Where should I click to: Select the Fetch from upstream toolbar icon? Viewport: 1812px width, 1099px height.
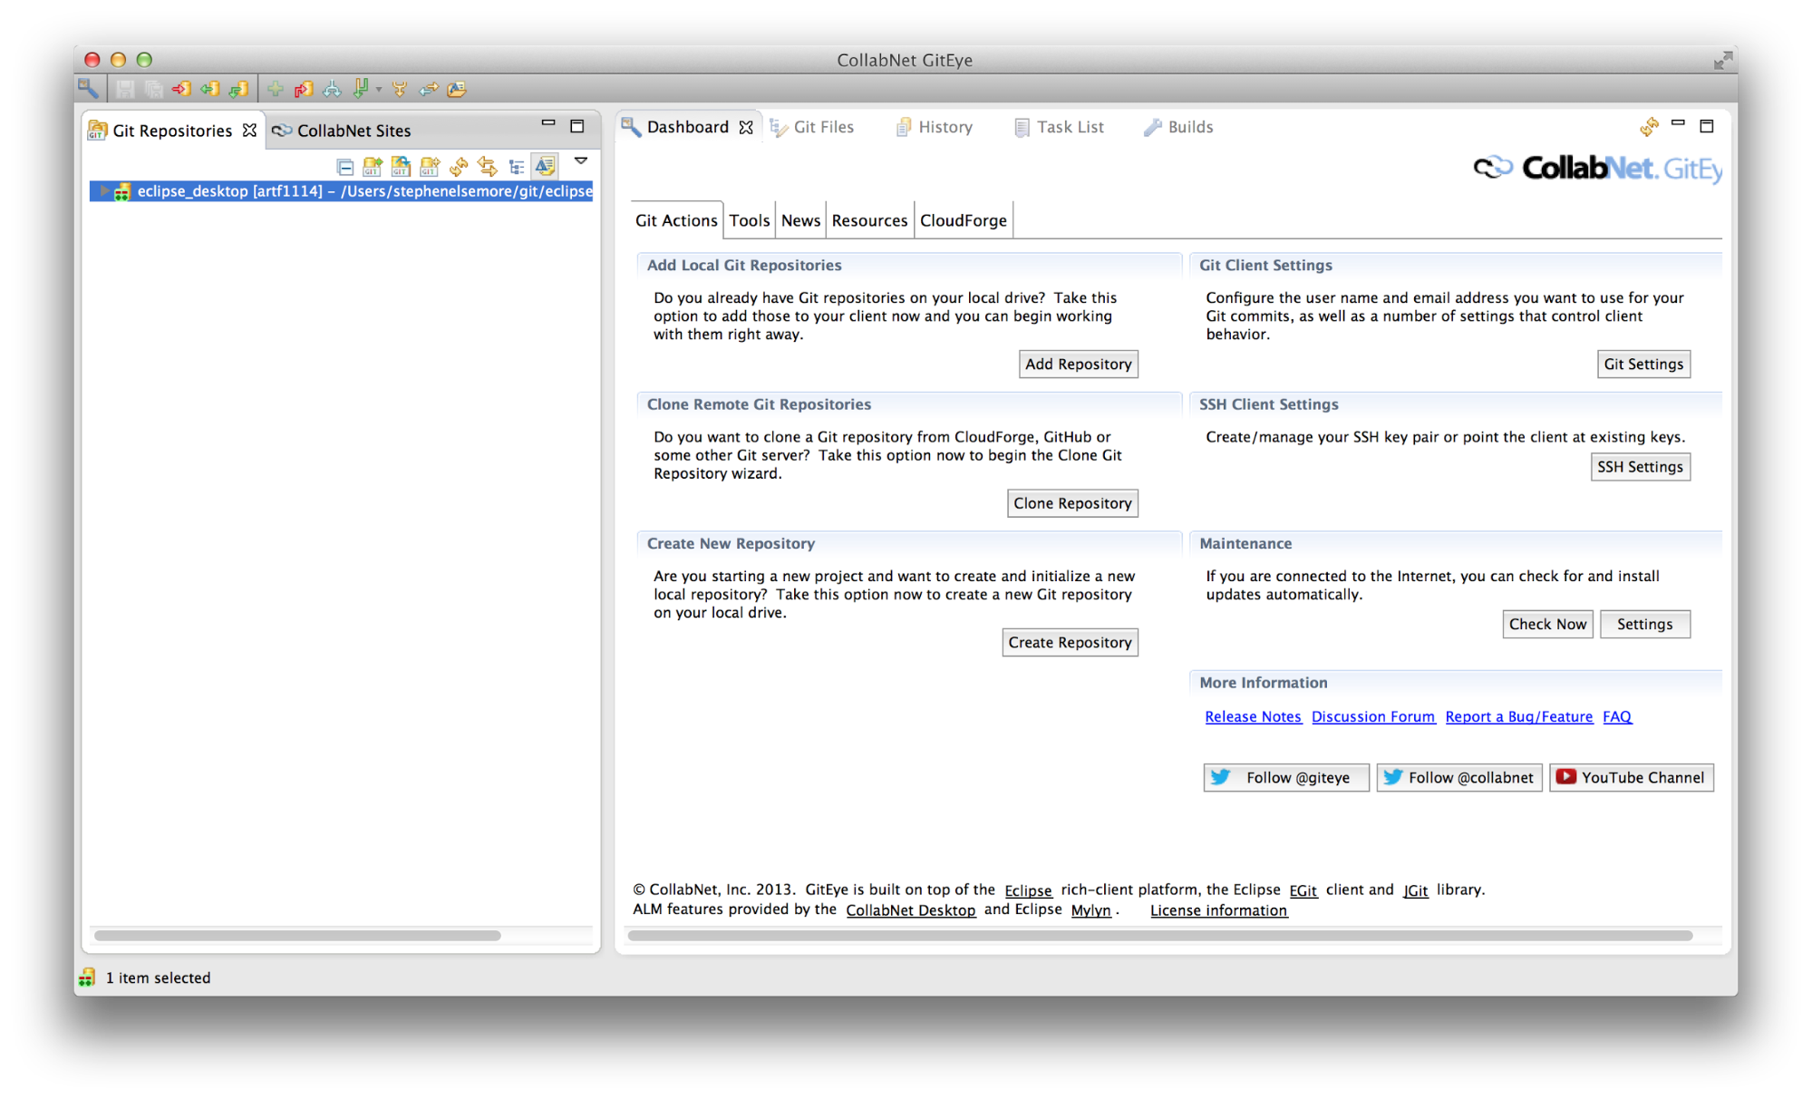tap(210, 89)
